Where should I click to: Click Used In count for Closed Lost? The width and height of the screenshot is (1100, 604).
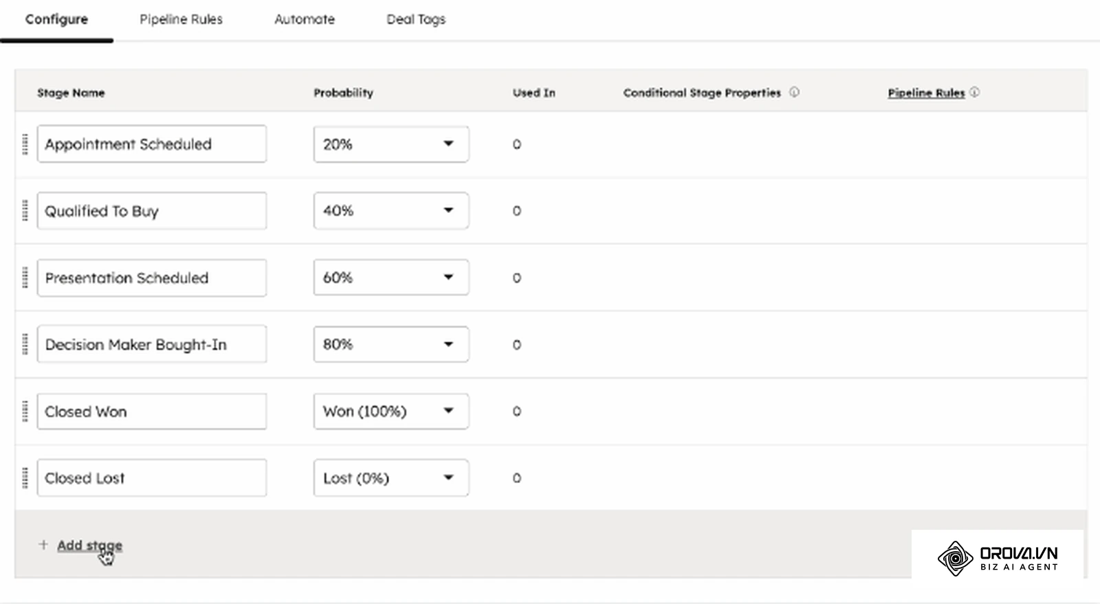[x=517, y=478]
